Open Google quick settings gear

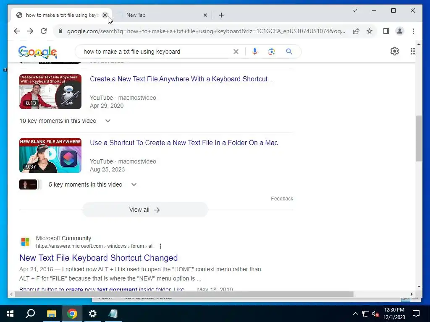tap(395, 51)
